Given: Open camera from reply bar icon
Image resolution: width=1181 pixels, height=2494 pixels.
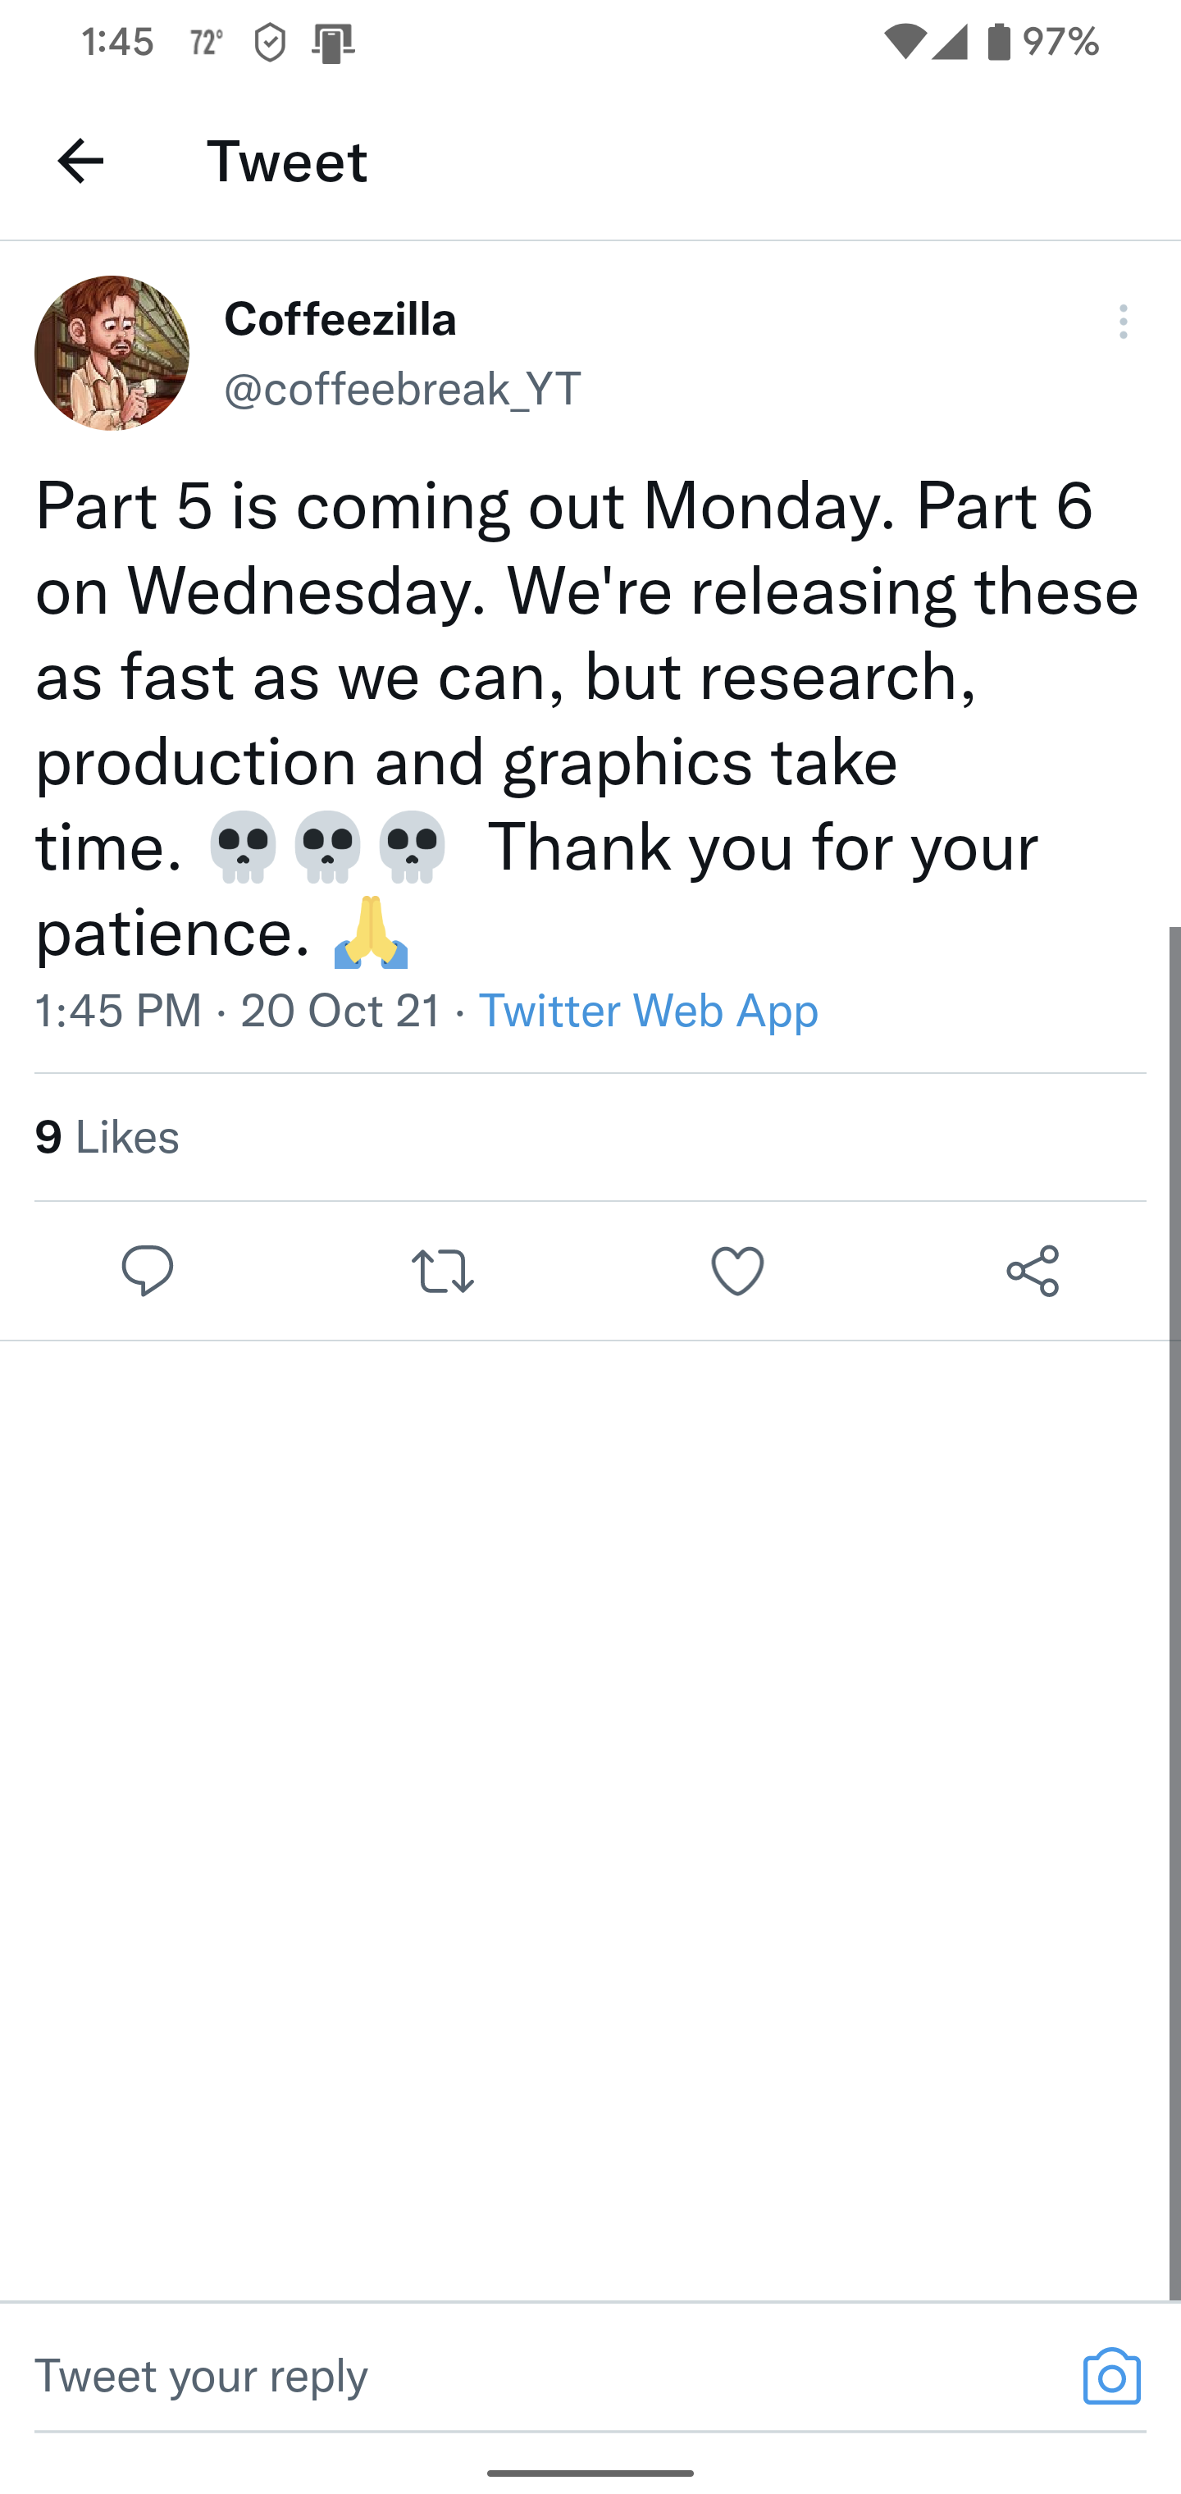Looking at the screenshot, I should click(x=1111, y=2376).
